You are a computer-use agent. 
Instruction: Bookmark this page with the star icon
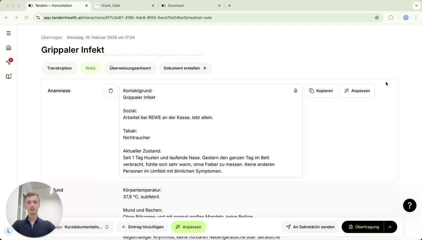pyautogui.click(x=377, y=18)
